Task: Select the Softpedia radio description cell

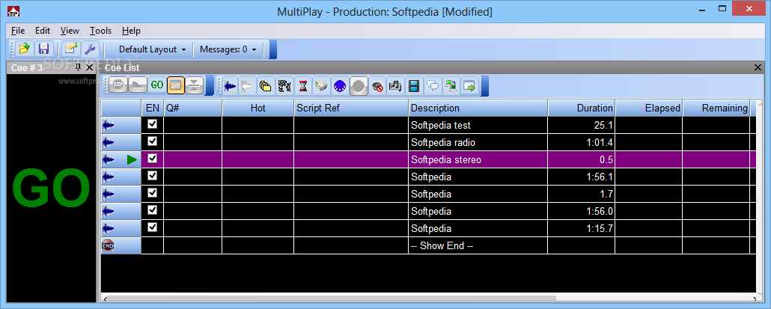Action: pyautogui.click(x=478, y=142)
